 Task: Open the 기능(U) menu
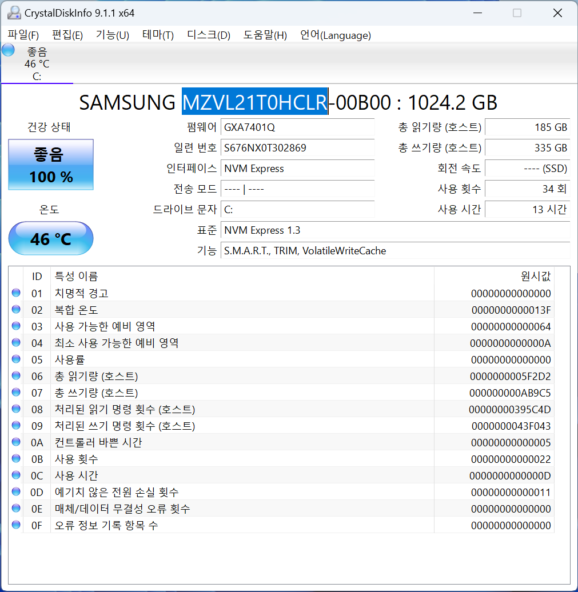click(113, 35)
